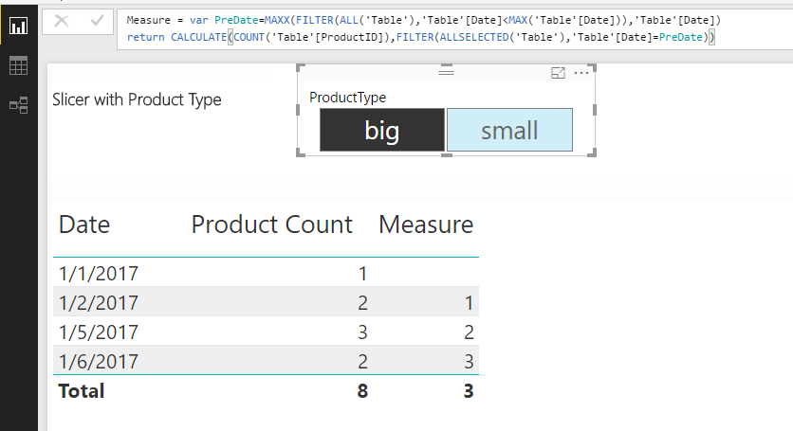
Task: Open the slicer's More options ellipsis
Action: click(581, 73)
